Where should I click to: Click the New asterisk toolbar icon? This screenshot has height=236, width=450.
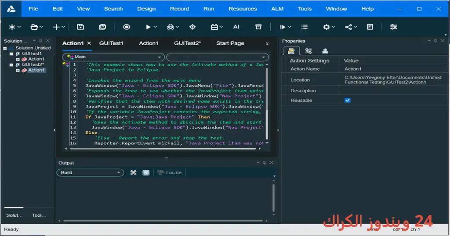pos(12,27)
